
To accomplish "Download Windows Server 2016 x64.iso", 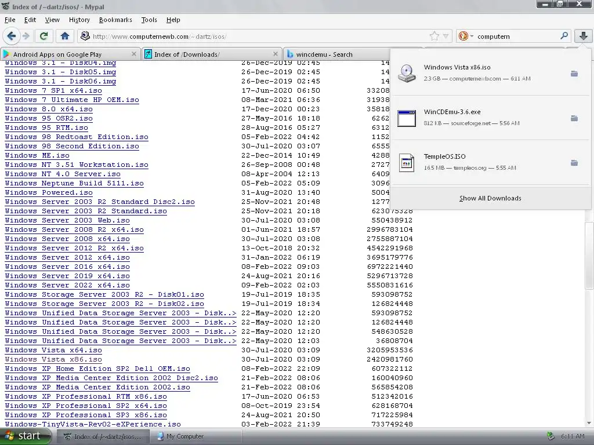I will pyautogui.click(x=67, y=267).
